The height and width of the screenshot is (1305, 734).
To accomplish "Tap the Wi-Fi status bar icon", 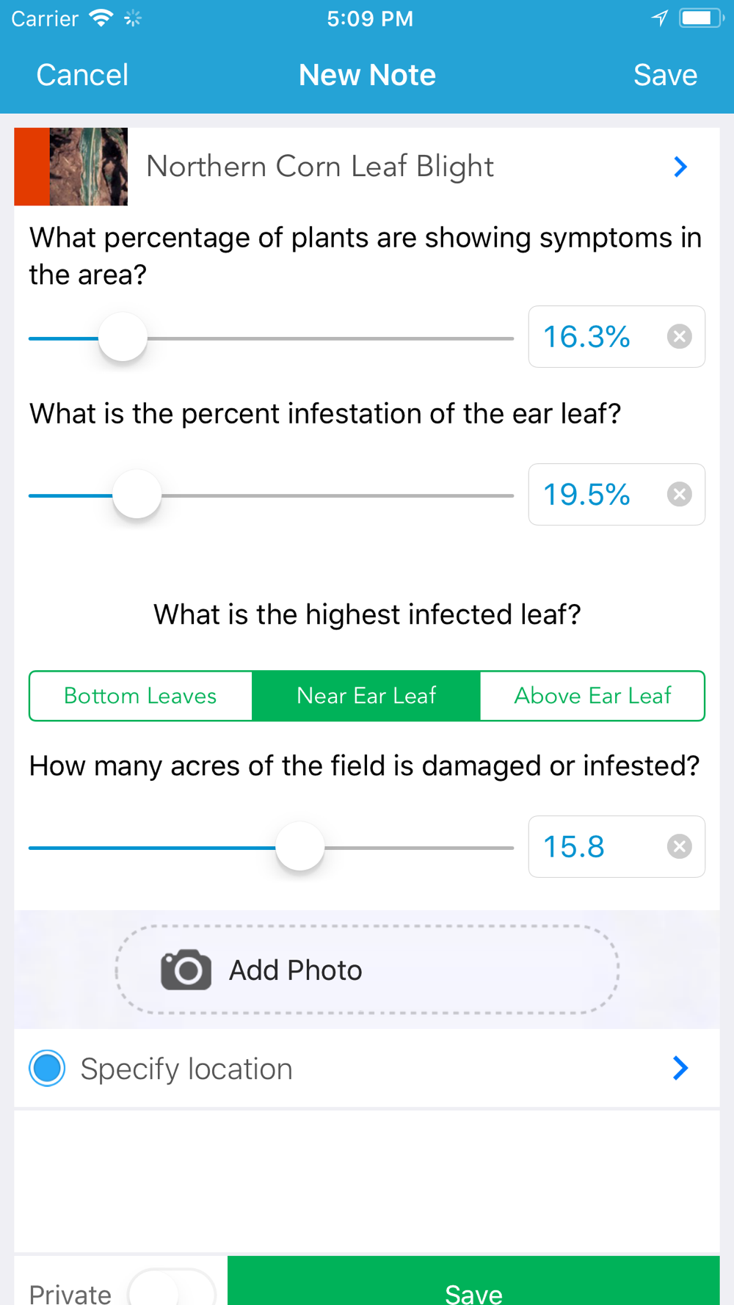I will pyautogui.click(x=101, y=18).
